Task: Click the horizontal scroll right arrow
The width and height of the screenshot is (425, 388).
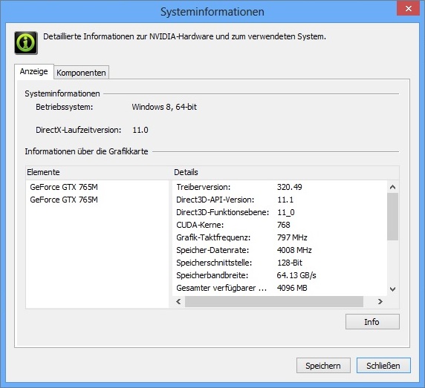Action: point(380,301)
